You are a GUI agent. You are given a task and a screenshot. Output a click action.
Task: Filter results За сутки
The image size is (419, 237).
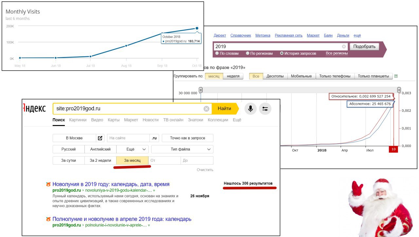coord(68,160)
